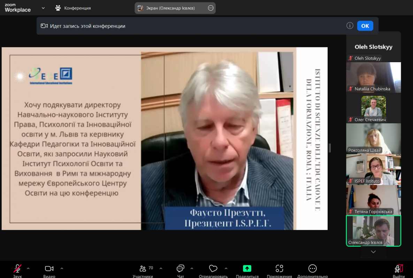The height and width of the screenshot is (278, 413).
Task: Expand audio options arrow next to Звук
Action: 28,268
